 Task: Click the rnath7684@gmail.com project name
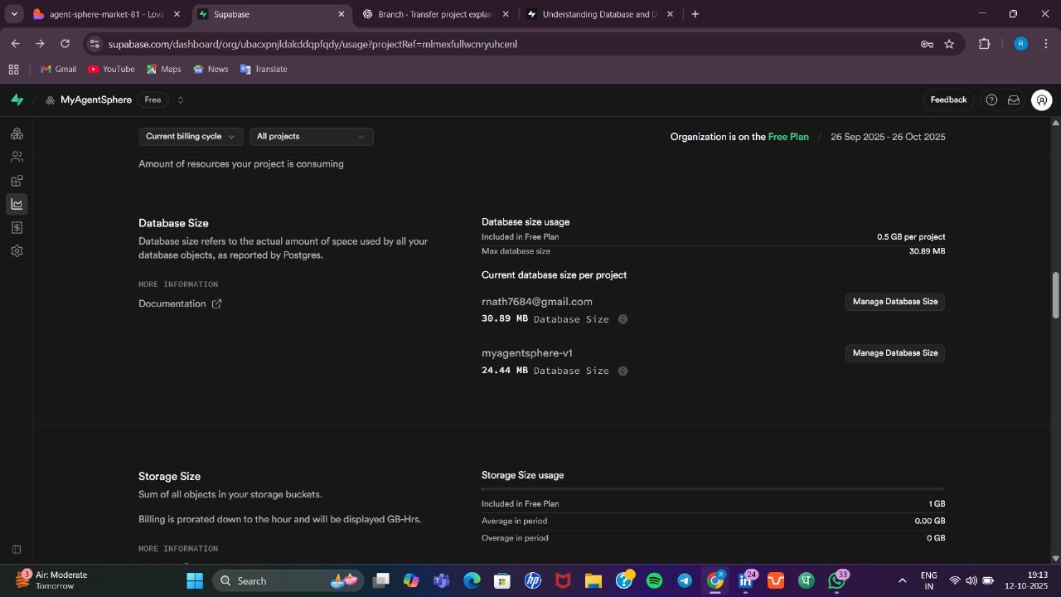(537, 302)
